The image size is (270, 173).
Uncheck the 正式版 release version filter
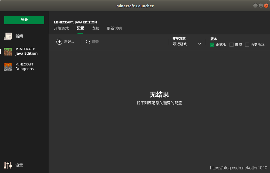pos(212,44)
